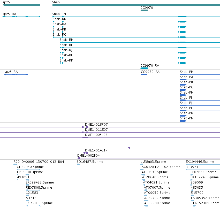The image size is (220, 207).
Task: Select the Shab-RI transcript label
Action: point(66,45)
